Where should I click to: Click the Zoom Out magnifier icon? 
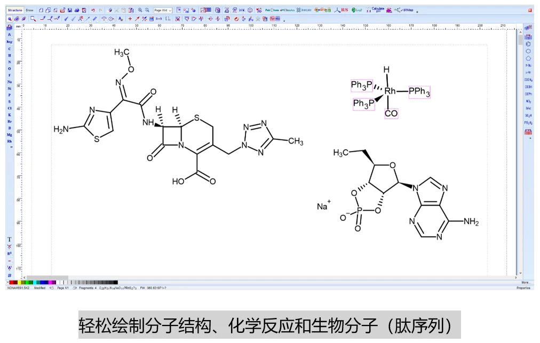point(147,10)
